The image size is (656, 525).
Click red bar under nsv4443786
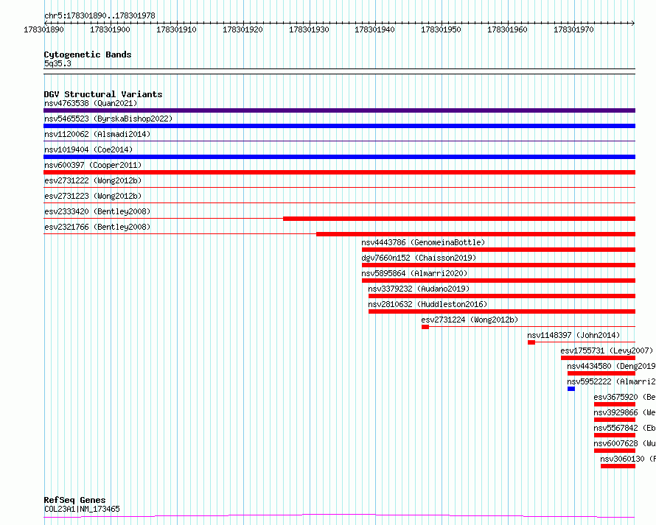(x=499, y=250)
